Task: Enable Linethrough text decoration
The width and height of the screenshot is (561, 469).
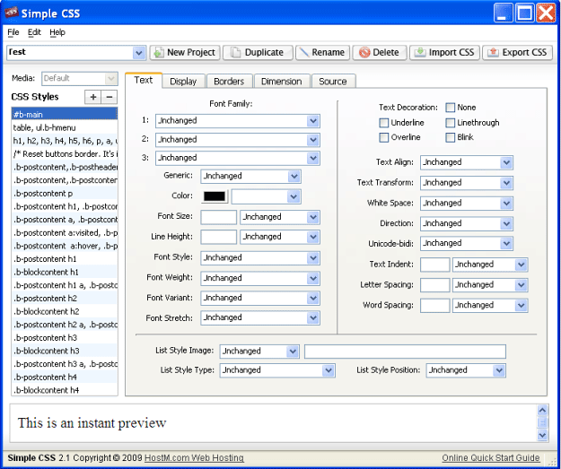Action: pos(450,123)
